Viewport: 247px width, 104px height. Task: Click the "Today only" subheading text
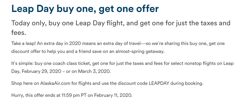pyautogui.click(x=29, y=23)
